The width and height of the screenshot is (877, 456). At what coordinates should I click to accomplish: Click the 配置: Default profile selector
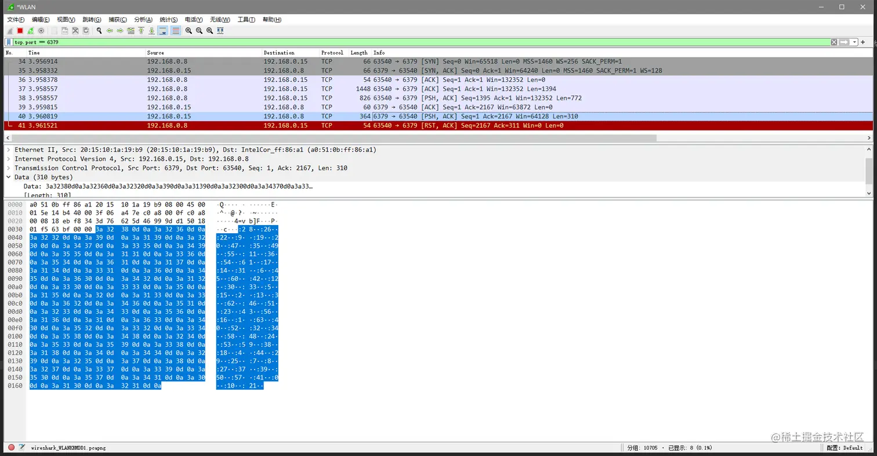(x=845, y=448)
